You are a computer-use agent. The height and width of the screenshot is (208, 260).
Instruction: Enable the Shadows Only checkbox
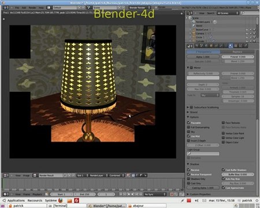(x=189, y=179)
